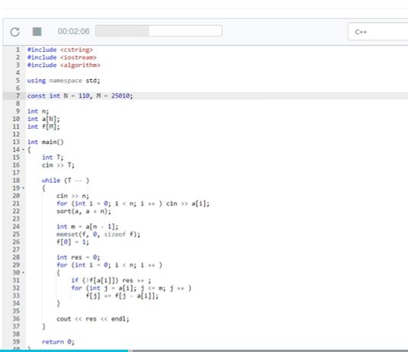Collapse the while loop fold at line 19
Image resolution: width=408 pixels, height=352 pixels.
pyautogui.click(x=23, y=188)
